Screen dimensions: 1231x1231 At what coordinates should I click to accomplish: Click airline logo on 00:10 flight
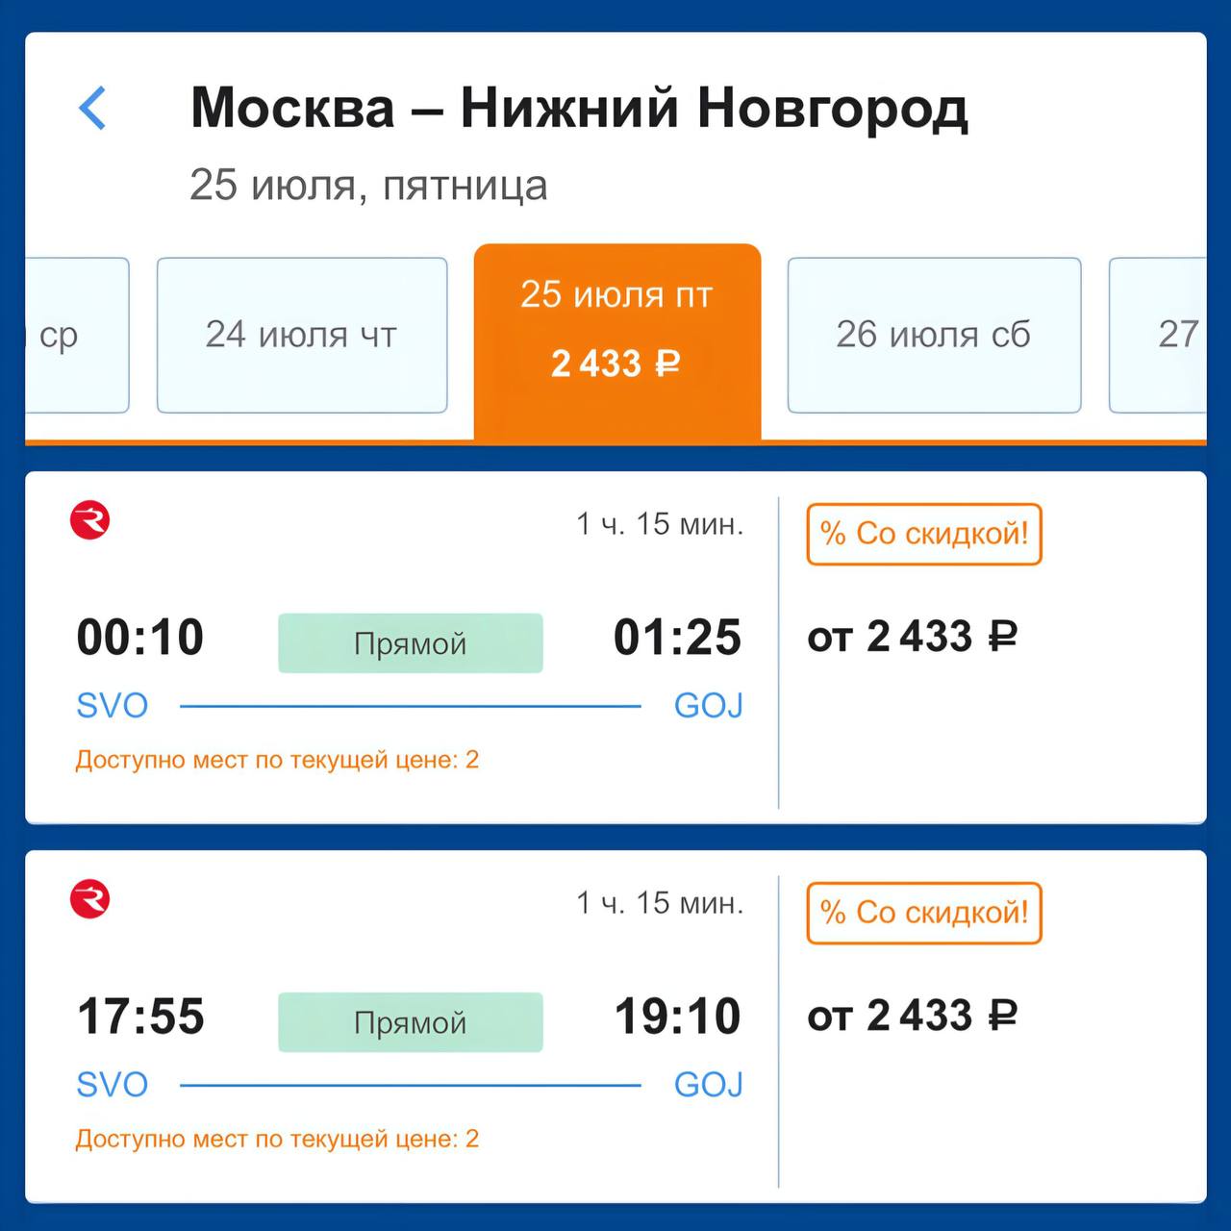point(90,520)
